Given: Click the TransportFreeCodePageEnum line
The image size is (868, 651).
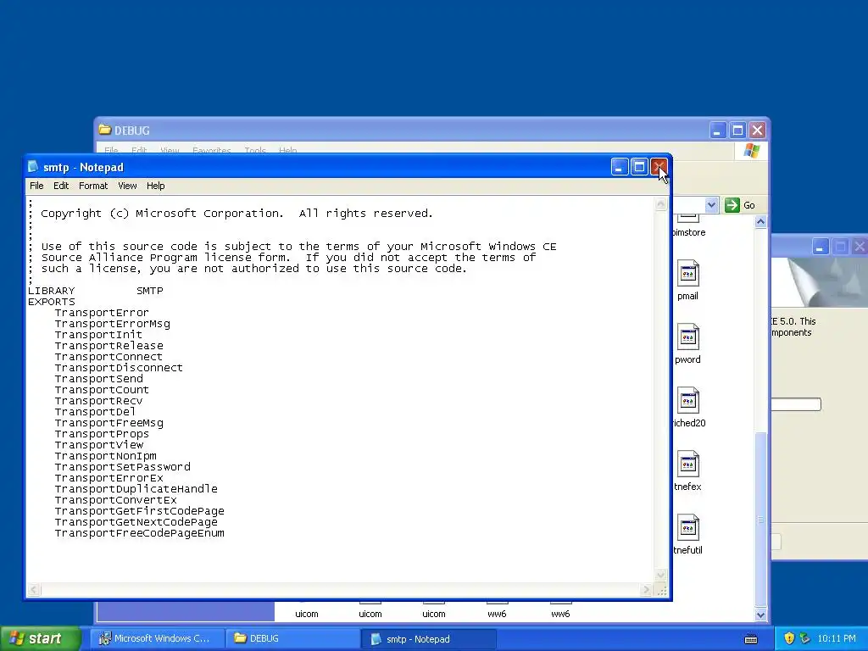Looking at the screenshot, I should tap(140, 533).
